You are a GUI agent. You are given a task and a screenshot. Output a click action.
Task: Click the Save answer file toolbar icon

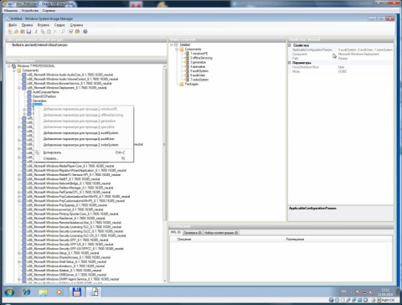click(28, 32)
